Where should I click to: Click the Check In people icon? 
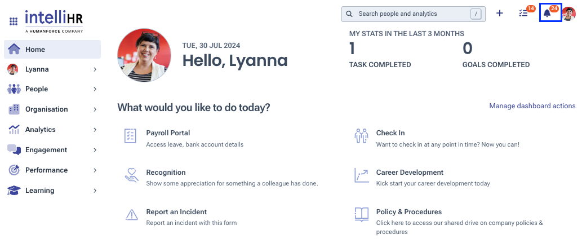(x=361, y=136)
